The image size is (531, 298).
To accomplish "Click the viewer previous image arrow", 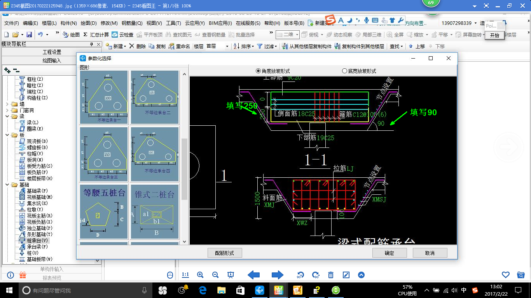I will 253,275.
